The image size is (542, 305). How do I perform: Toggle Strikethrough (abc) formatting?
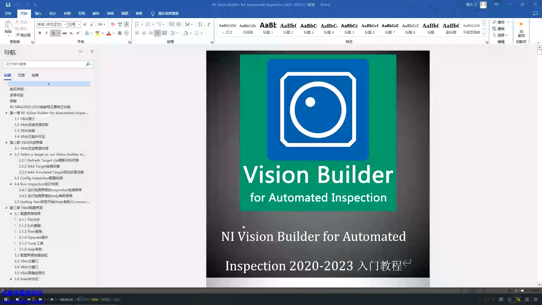click(x=65, y=33)
